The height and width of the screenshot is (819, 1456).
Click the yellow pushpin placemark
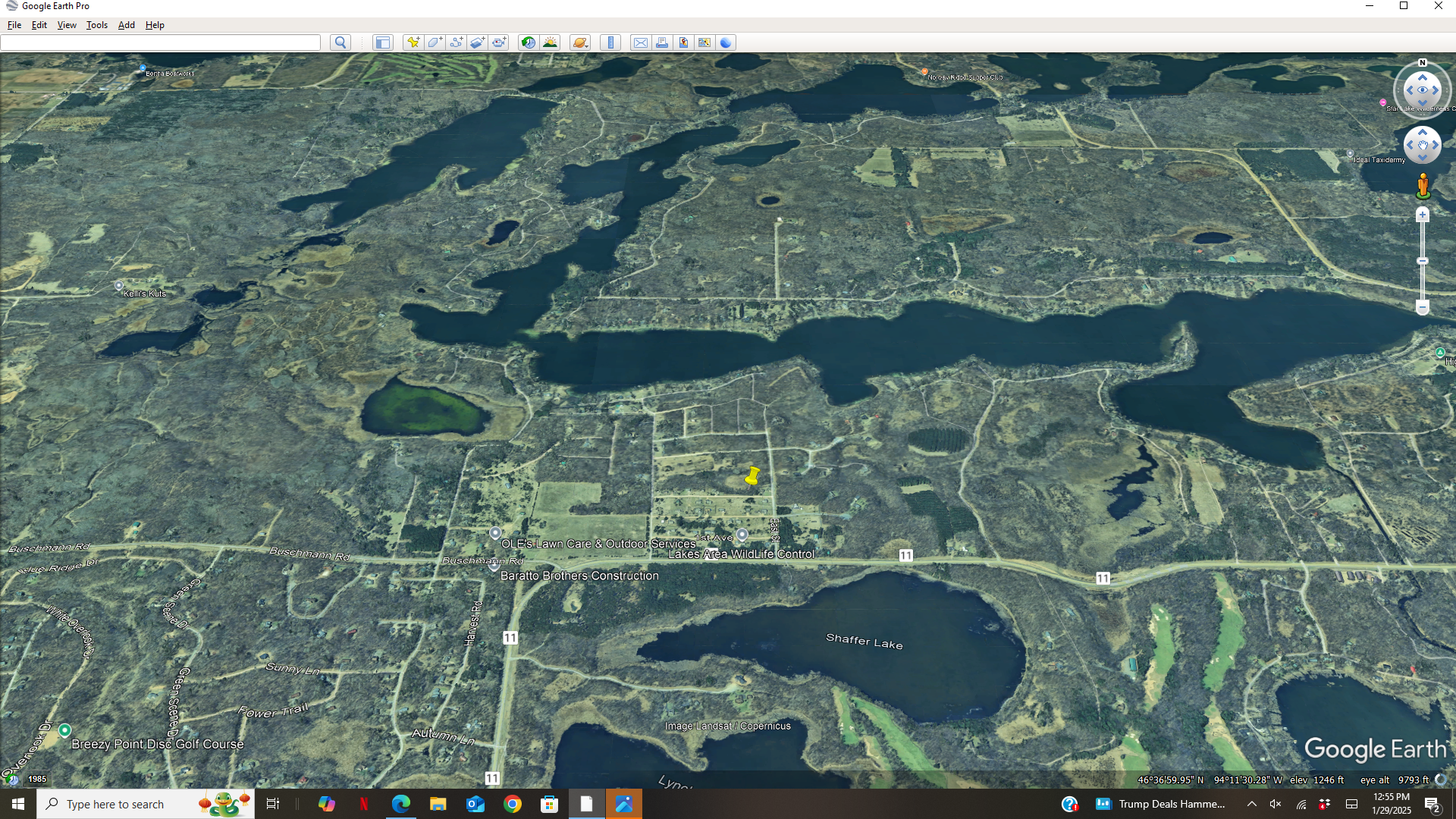752,476
